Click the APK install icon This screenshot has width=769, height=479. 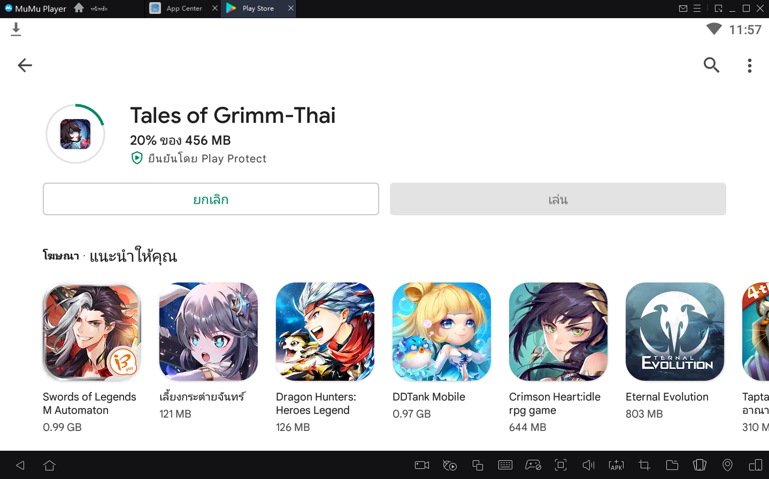pyautogui.click(x=616, y=465)
